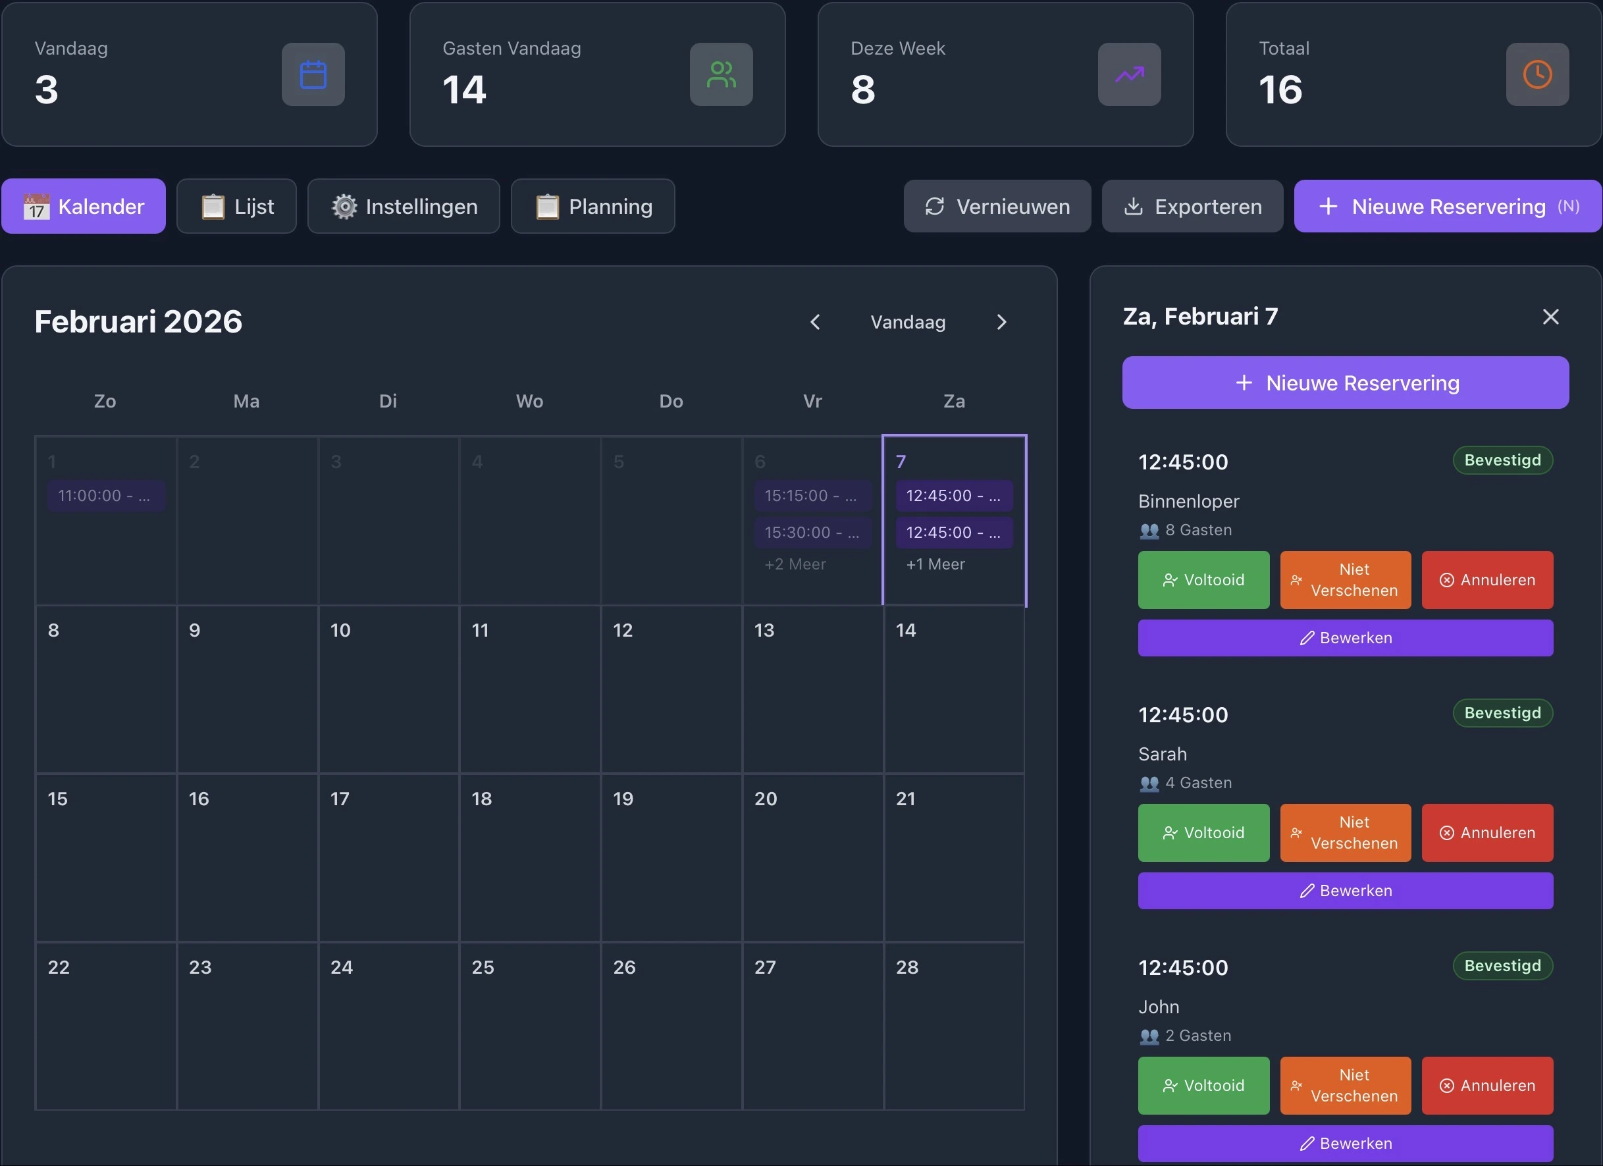This screenshot has width=1603, height=1166.
Task: Click the orange clock icon on Totaal card
Action: 1537,74
